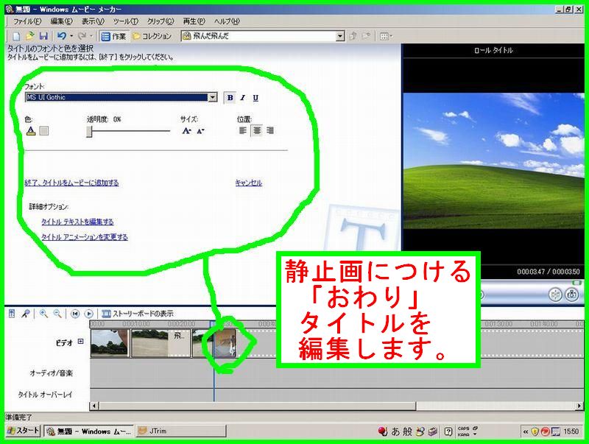The image size is (589, 444).
Task: Open the ファイル menu
Action: (x=27, y=21)
